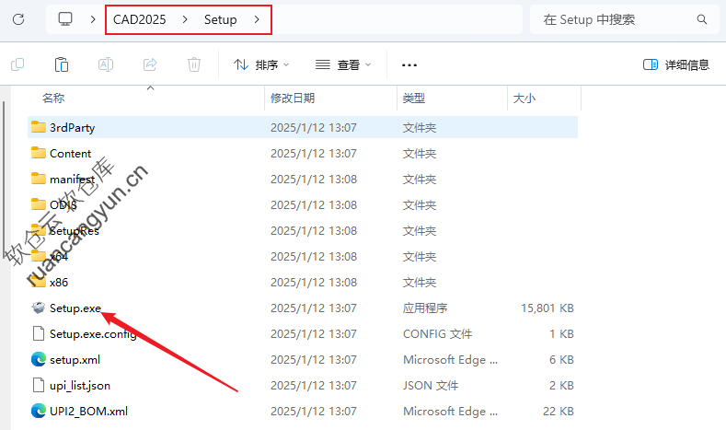The height and width of the screenshot is (430, 726).
Task: Expand chevron after This PC icon
Action: (93, 19)
